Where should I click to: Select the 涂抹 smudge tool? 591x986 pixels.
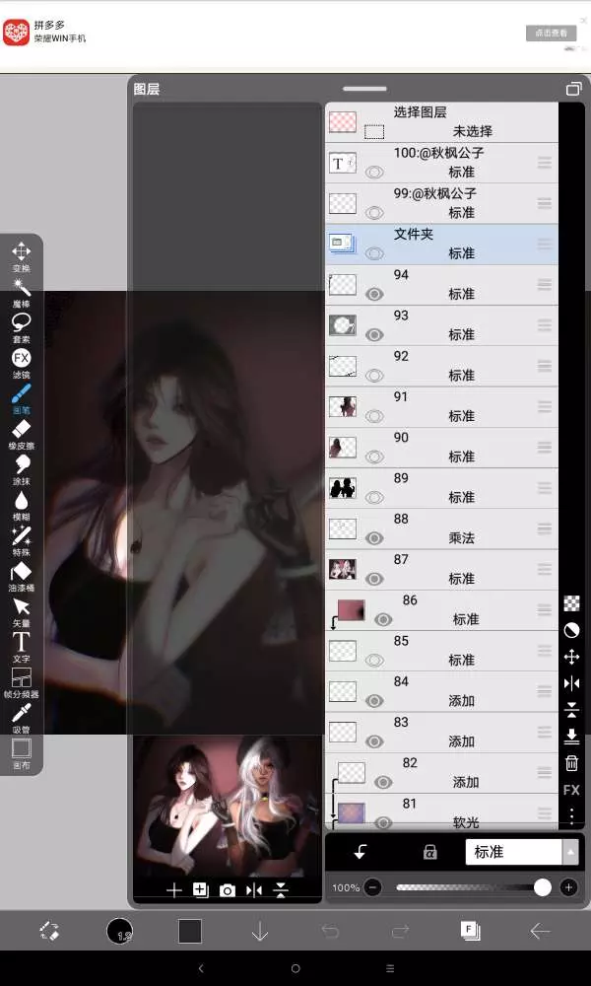22,469
